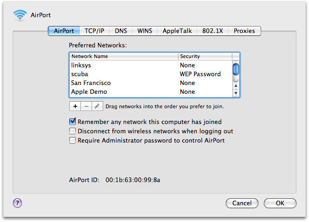Go to the AppleTalk tab

click(x=177, y=31)
